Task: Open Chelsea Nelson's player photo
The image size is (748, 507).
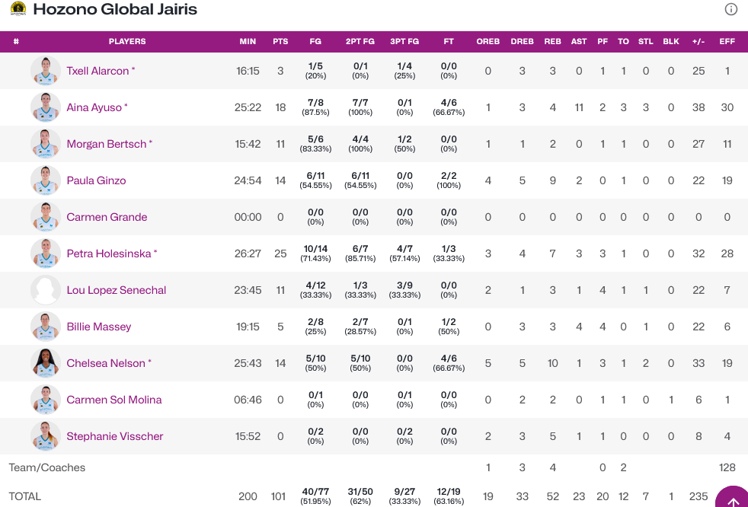Action: coord(46,363)
